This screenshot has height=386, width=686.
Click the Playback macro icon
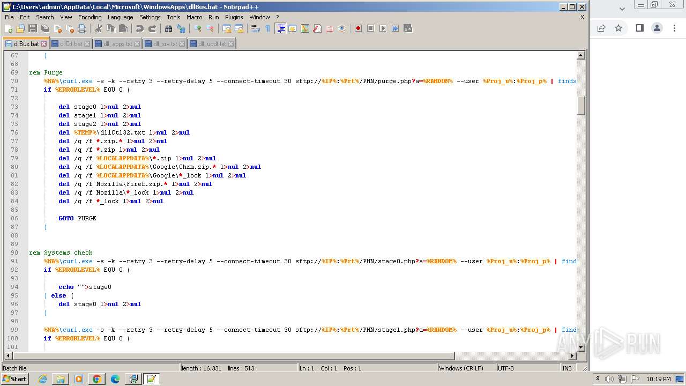click(383, 28)
